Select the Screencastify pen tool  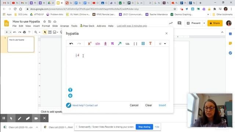coord(19,118)
